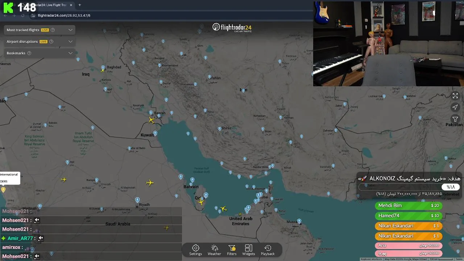This screenshot has height=261, width=464.
Task: Click the donation goal progress bar
Action: [409, 187]
